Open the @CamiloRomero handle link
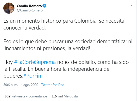This screenshot has height=101, width=137. coord(30,10)
